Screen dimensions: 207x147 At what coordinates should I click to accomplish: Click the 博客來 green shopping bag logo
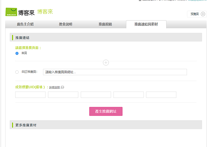coord(11,12)
